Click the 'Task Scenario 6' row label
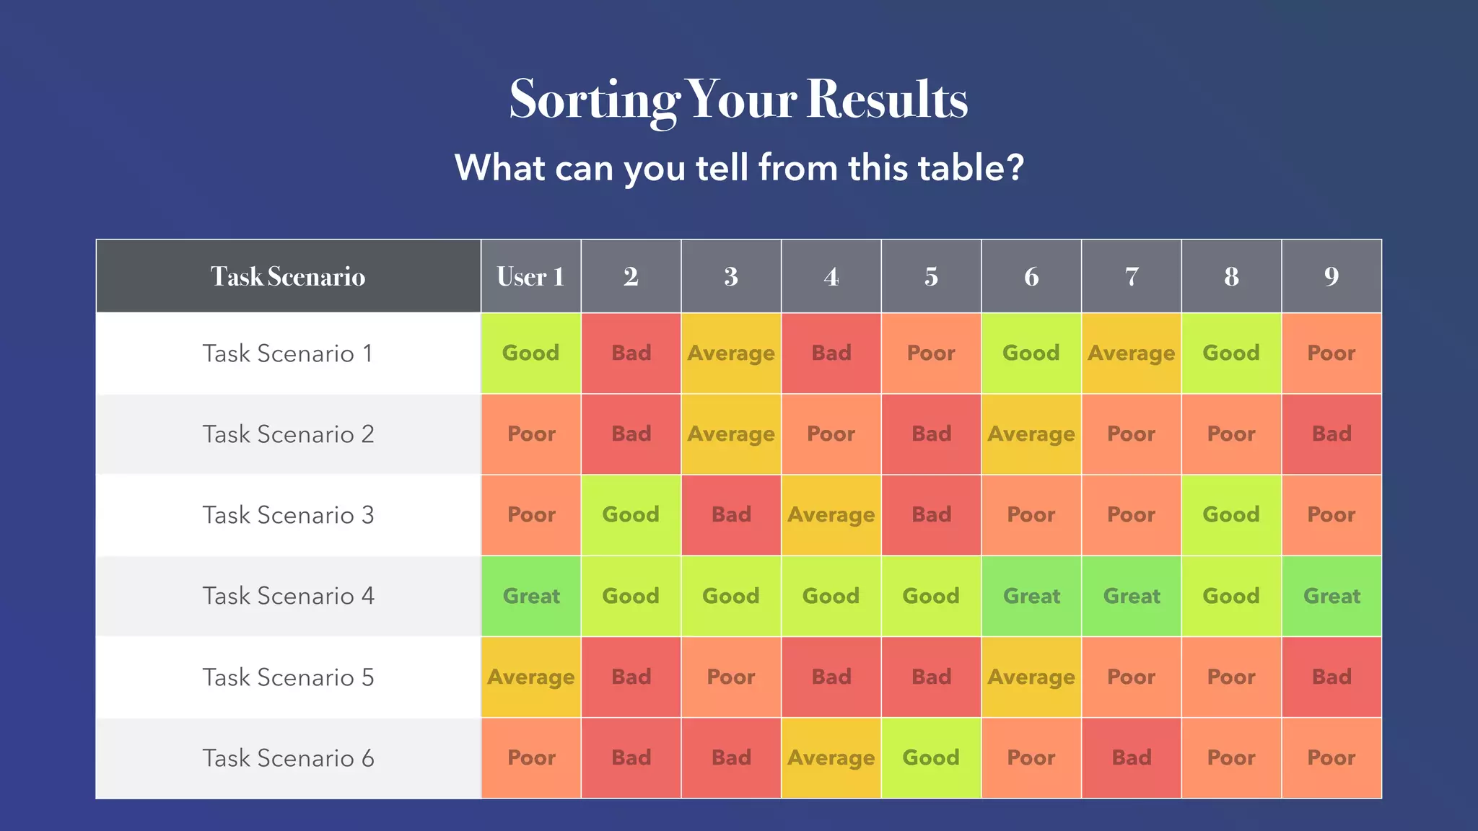This screenshot has width=1478, height=831. pyautogui.click(x=289, y=758)
